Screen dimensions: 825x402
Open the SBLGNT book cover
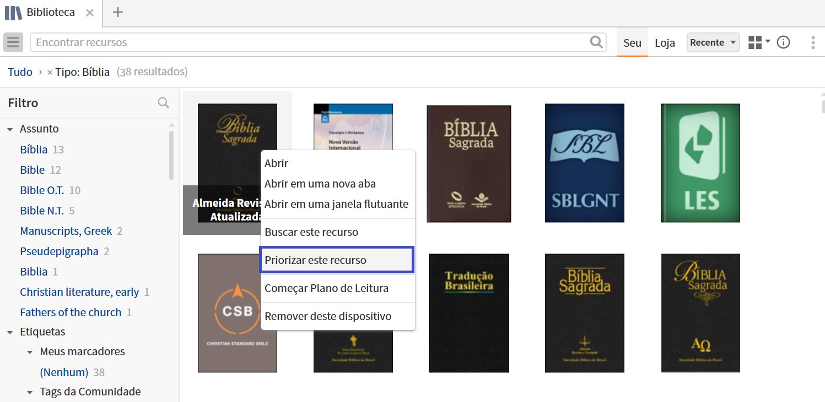[x=584, y=163]
